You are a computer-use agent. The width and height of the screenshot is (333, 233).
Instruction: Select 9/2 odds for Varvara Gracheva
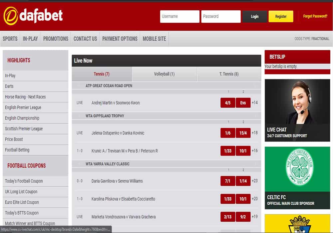point(243,217)
